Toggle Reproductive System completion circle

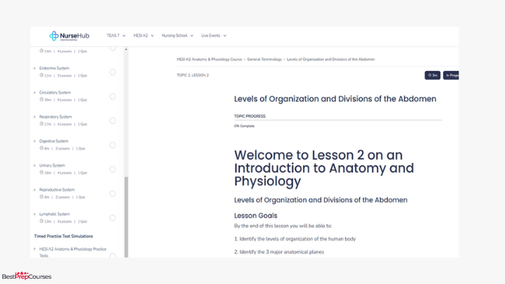[x=112, y=194]
